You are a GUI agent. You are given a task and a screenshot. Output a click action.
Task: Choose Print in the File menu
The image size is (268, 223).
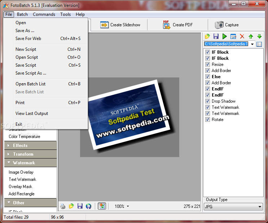(x=50, y=103)
